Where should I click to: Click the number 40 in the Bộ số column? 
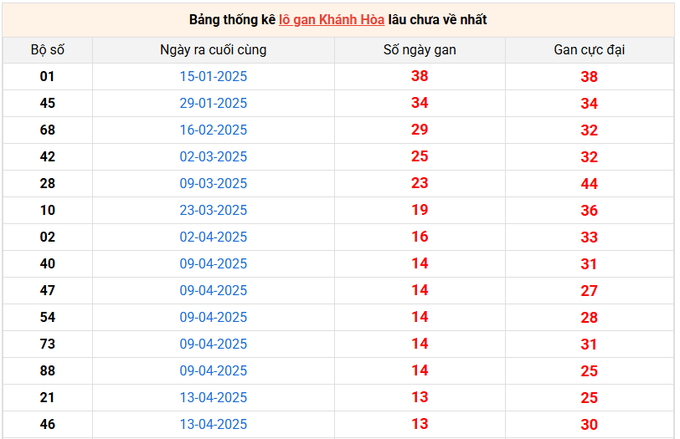coord(48,263)
